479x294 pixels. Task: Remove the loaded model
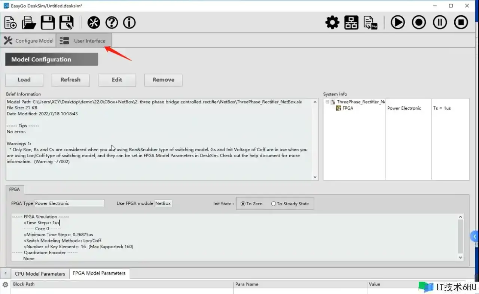[x=163, y=80]
